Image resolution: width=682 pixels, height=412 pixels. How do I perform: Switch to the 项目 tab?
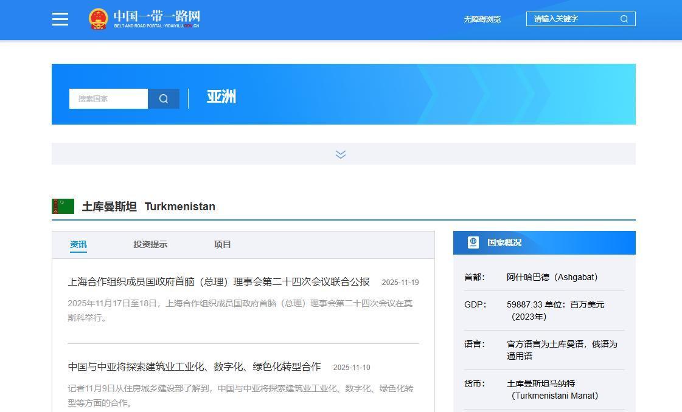point(222,244)
